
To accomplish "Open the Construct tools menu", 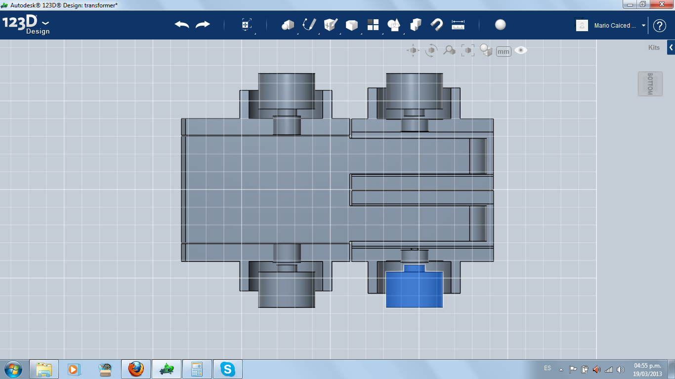I will click(331, 25).
